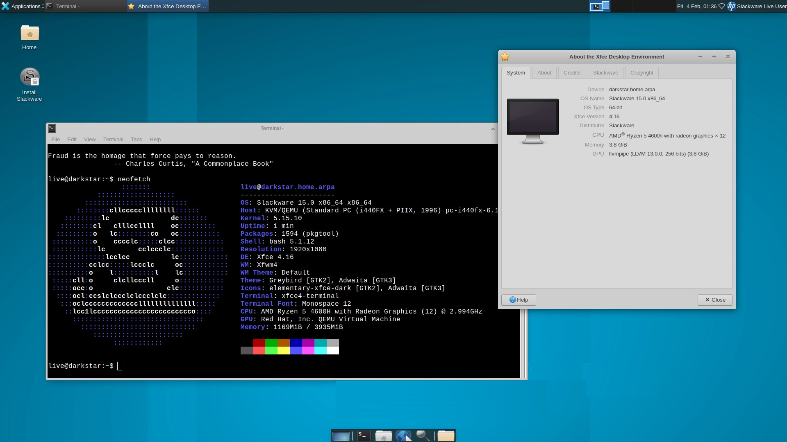This screenshot has height=442, width=787.
Task: Click the Memory value 3.8 GiB
Action: (618, 145)
